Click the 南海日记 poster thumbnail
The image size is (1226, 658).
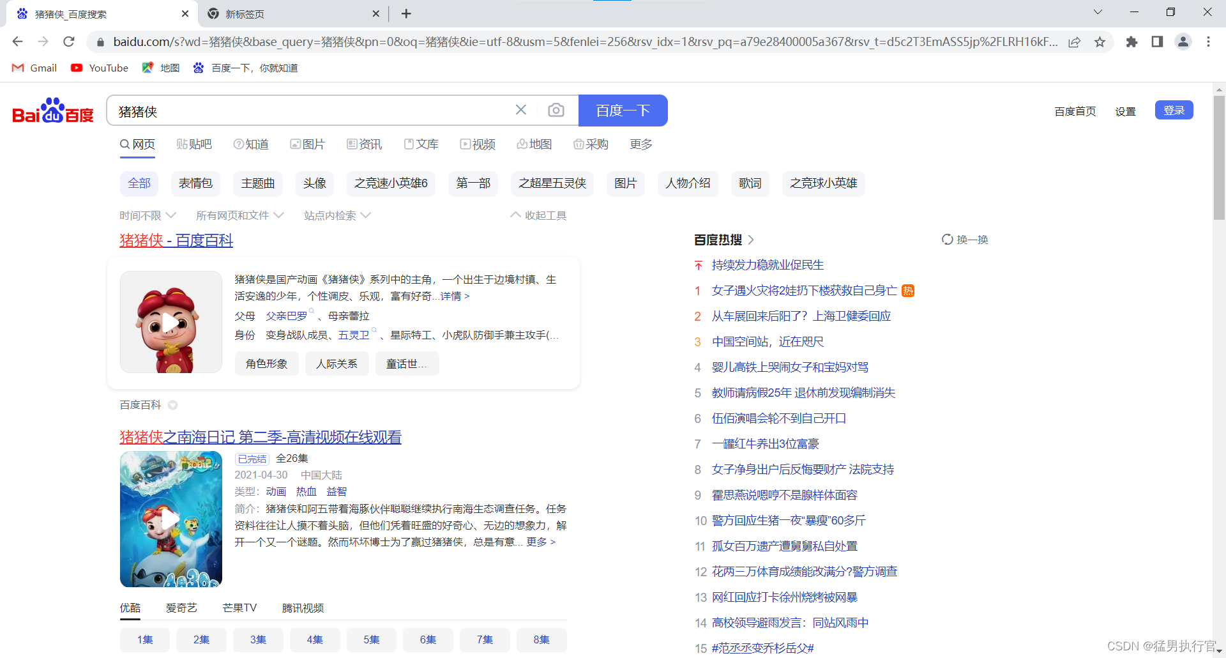(171, 519)
